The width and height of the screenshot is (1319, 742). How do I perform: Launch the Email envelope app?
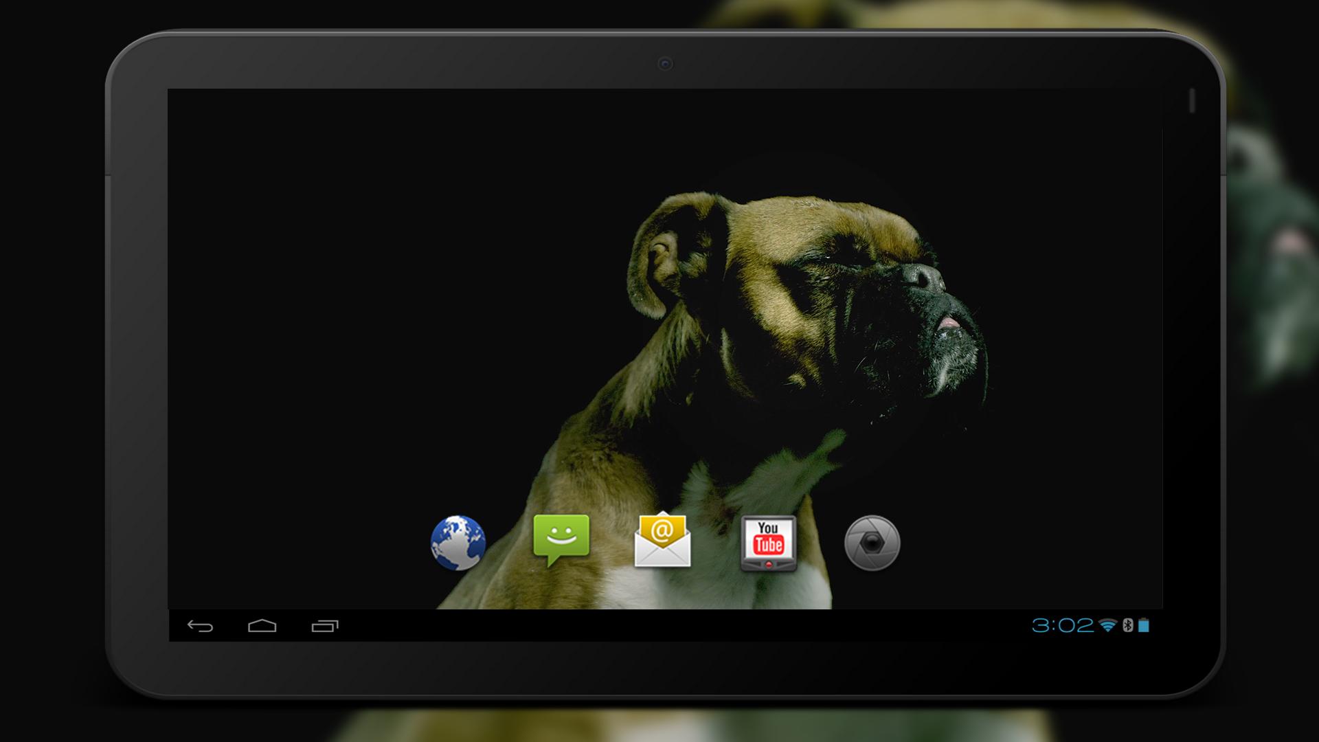tap(662, 539)
